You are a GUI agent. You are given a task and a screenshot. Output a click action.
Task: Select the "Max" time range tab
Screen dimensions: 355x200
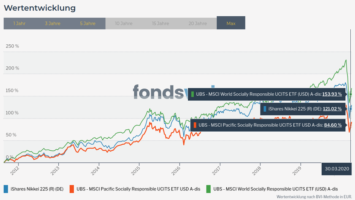[x=231, y=23]
